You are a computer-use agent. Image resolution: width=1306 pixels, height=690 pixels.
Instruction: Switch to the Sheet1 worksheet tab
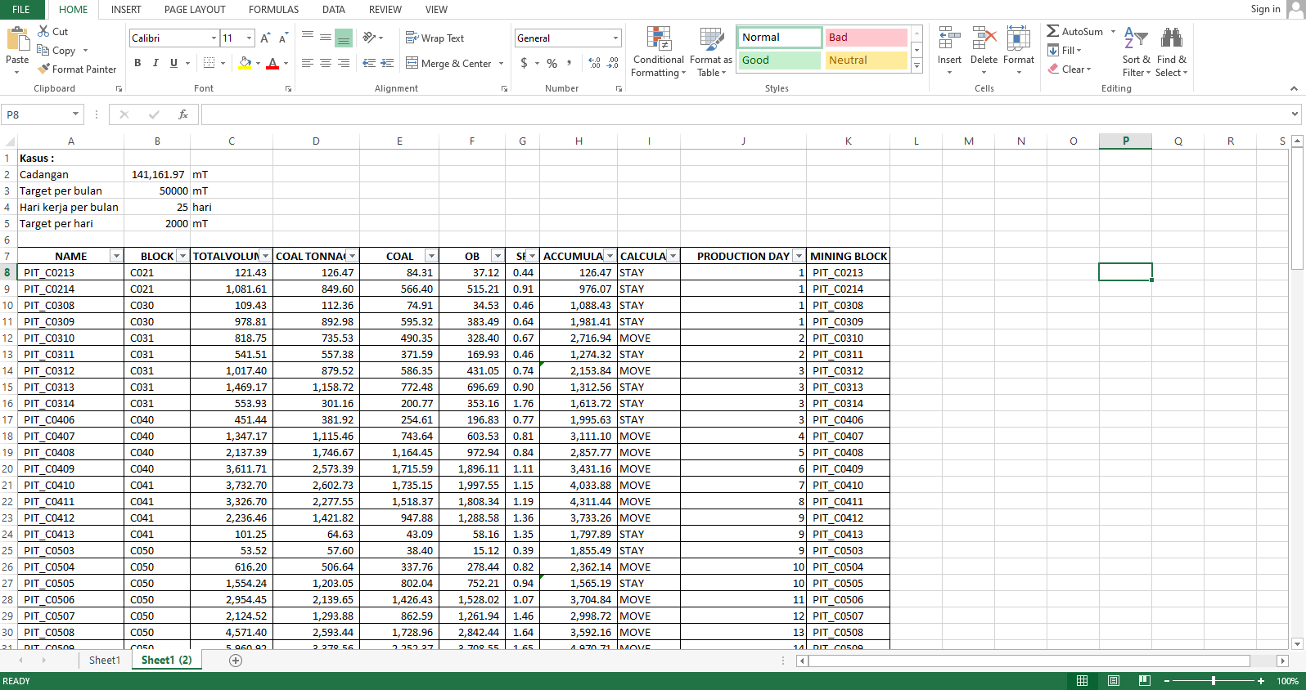tap(105, 661)
